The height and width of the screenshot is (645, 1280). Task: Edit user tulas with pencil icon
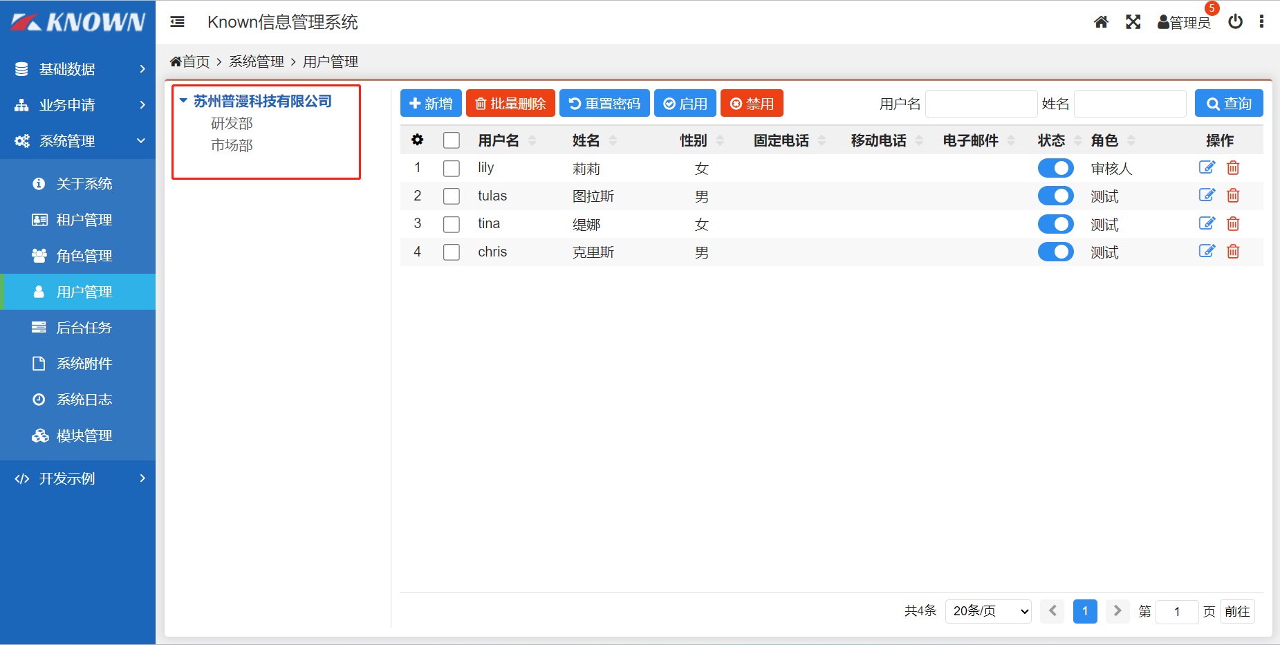[x=1207, y=195]
